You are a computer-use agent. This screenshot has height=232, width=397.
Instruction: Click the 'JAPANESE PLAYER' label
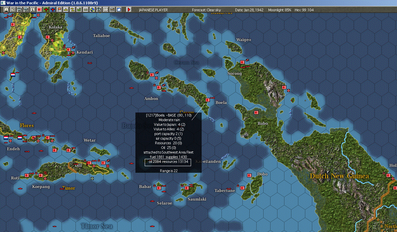click(153, 10)
